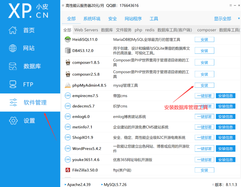The height and width of the screenshot is (187, 241).
Task: Click 一键部署 for WordPress5.4.2
Action: pos(204,148)
